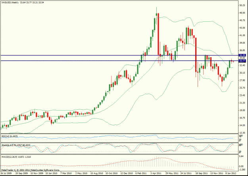The width and height of the screenshot is (248, 176).
Task: Select the 15 Nov 2009 date label
Action: (37, 173)
